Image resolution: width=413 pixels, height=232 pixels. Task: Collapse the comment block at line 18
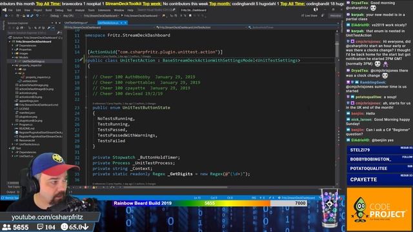[x=86, y=77]
